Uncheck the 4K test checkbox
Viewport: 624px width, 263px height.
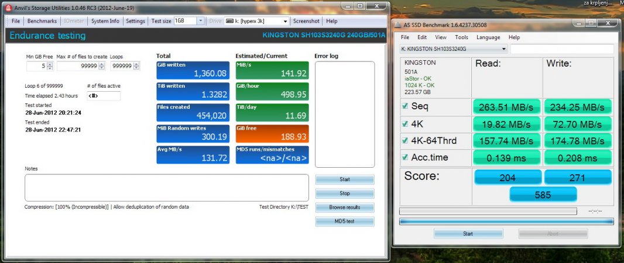click(404, 123)
